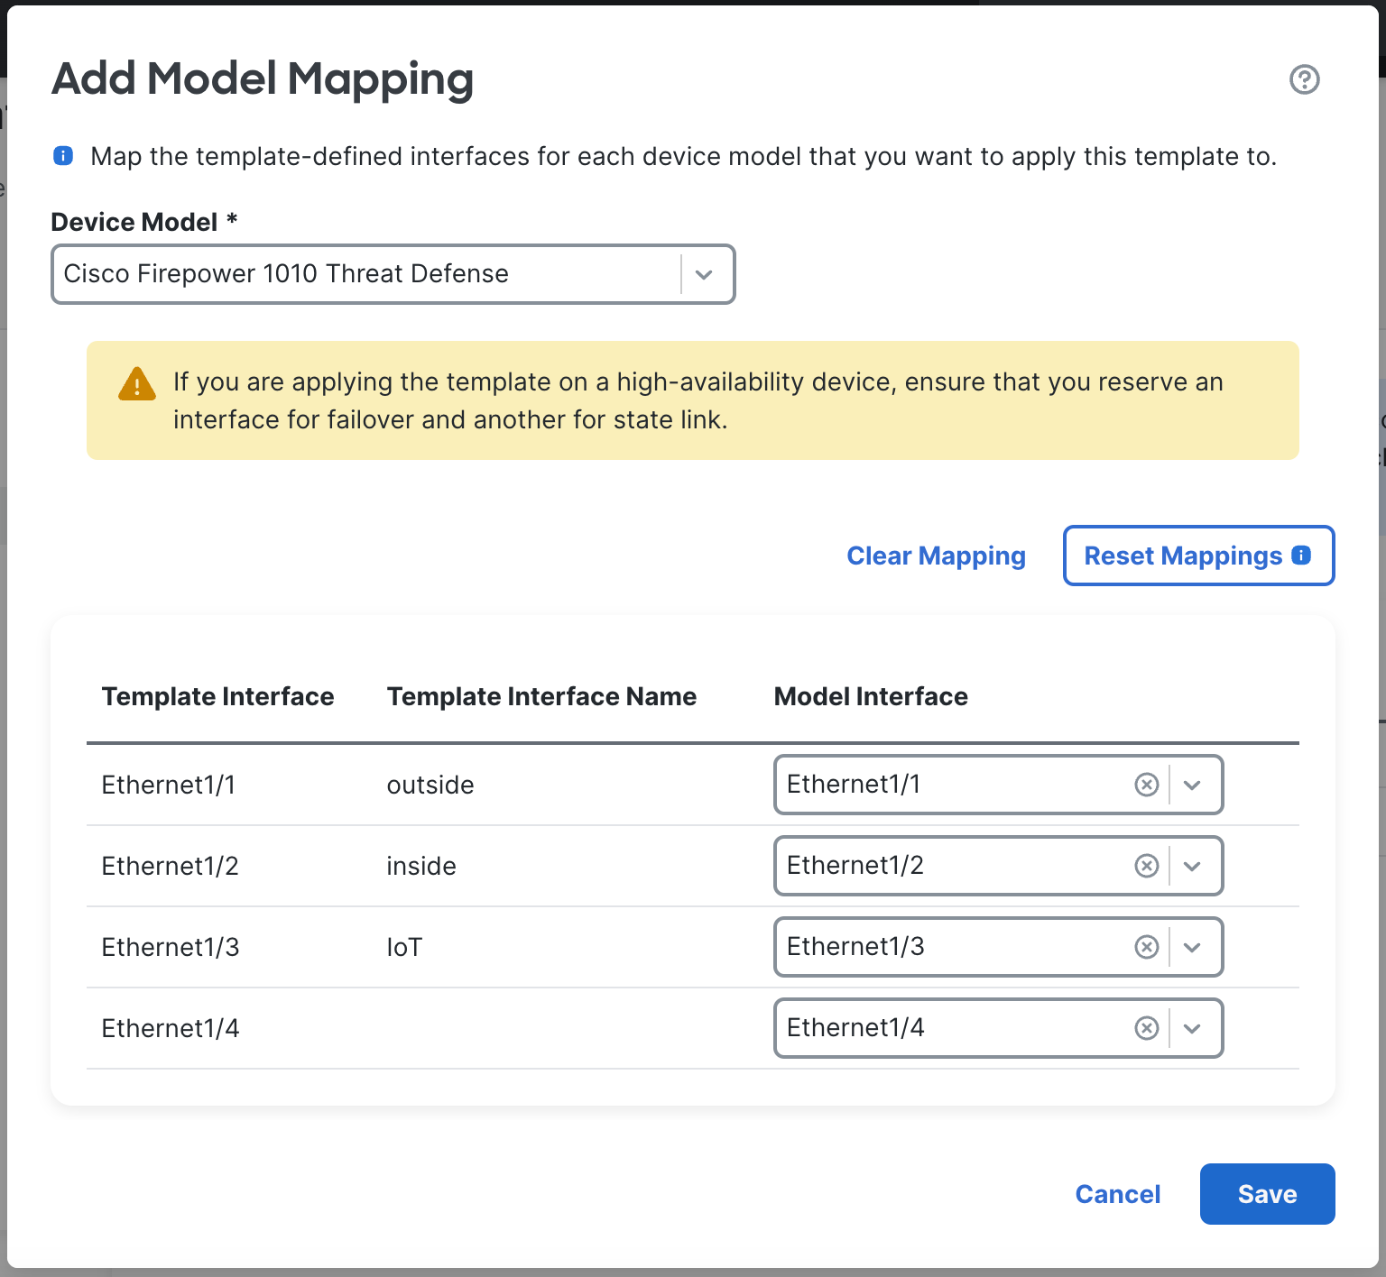Save the model mapping
Image resolution: width=1386 pixels, height=1277 pixels.
coord(1266,1193)
